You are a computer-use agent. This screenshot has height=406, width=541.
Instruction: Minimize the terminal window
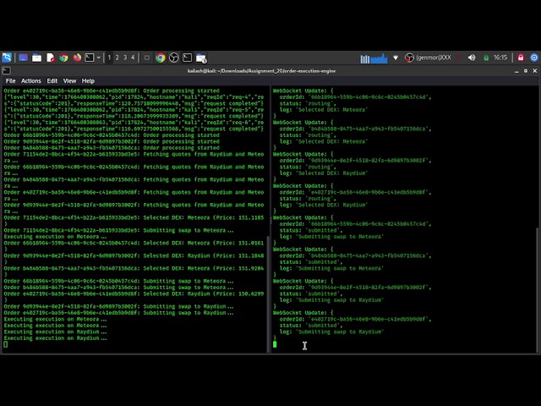(516, 71)
